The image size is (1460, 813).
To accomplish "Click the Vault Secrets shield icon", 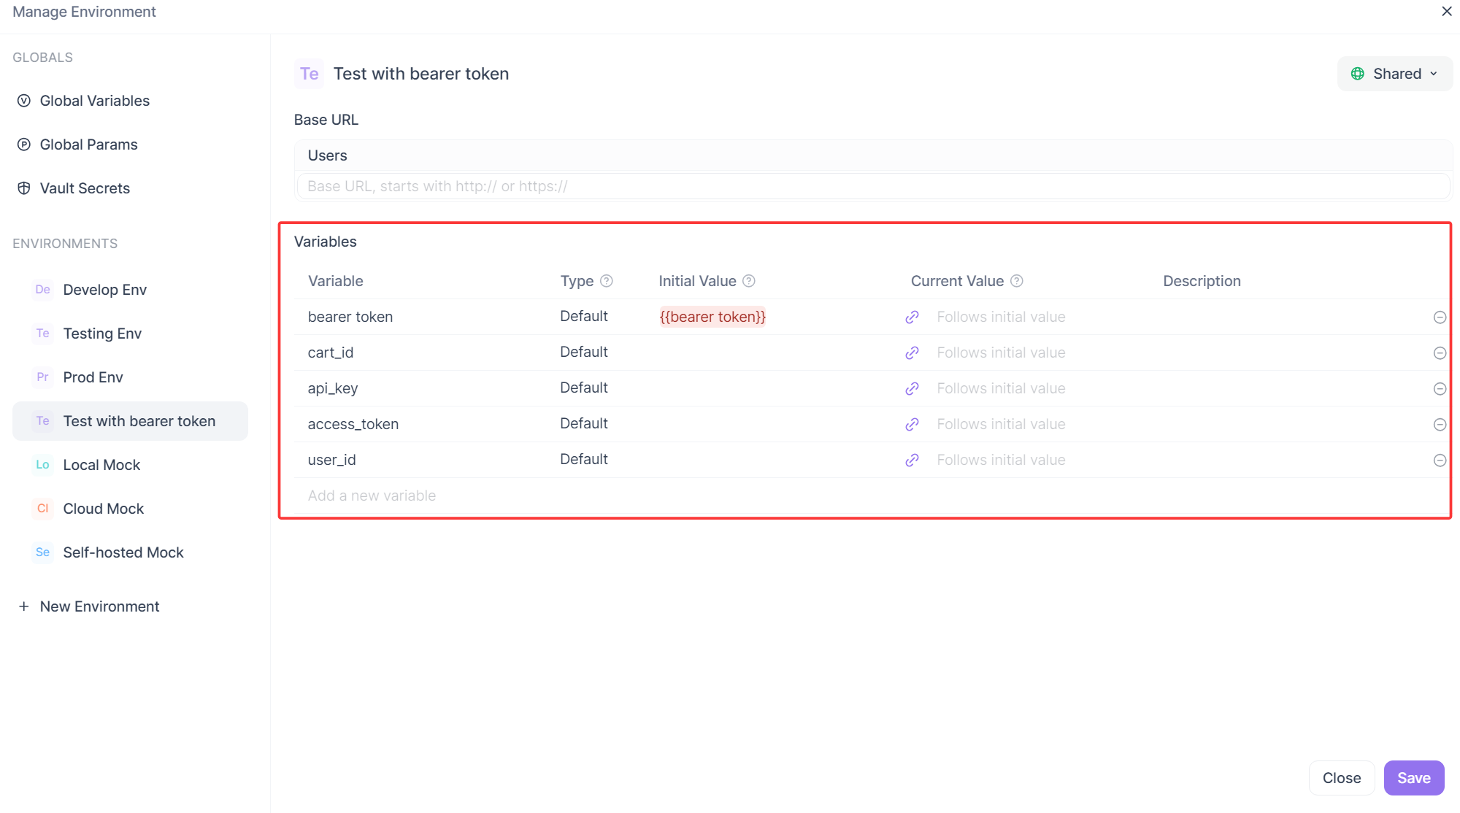I will (x=24, y=188).
